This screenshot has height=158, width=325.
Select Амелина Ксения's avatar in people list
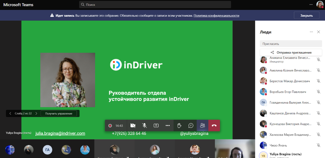[263, 70]
